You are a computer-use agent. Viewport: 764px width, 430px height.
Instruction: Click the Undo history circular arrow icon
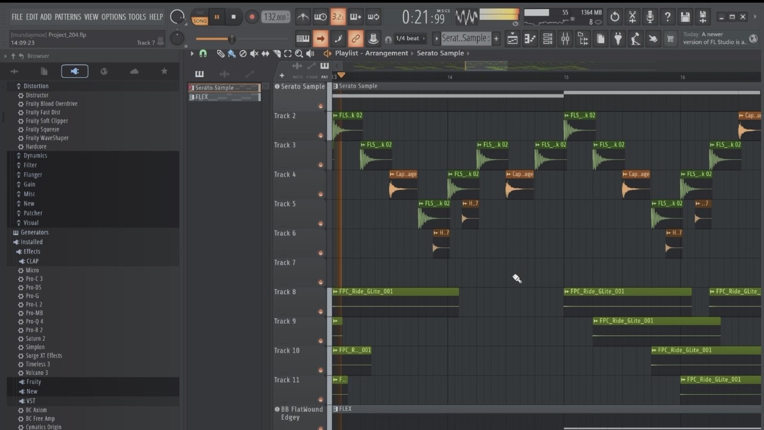(615, 17)
